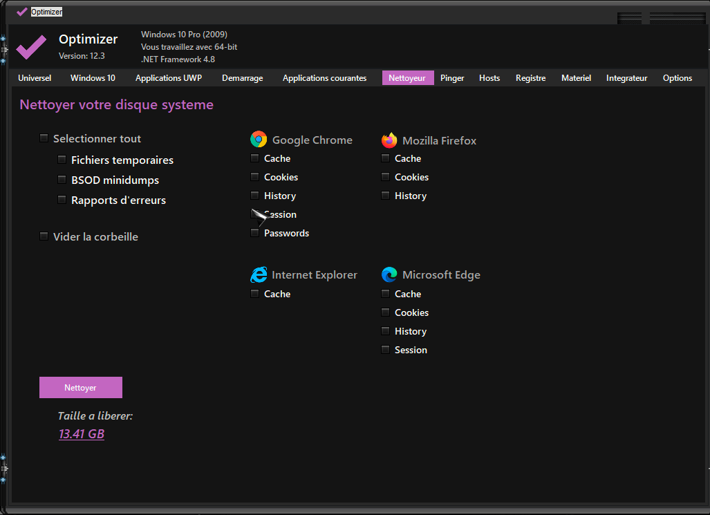Screen dimensions: 710x515
Task: Tick Mozilla Firefox Cookies checkbox
Action: (x=385, y=178)
